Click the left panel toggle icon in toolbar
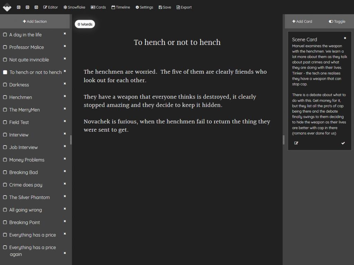 coord(19,7)
